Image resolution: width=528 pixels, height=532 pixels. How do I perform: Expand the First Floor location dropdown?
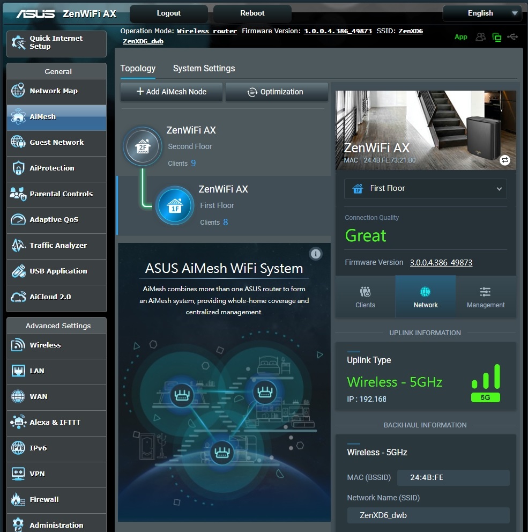pyautogui.click(x=426, y=189)
